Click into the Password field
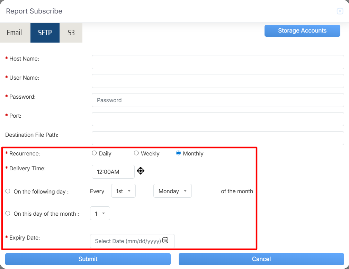Screen dimensions: 349x269 click(217, 100)
